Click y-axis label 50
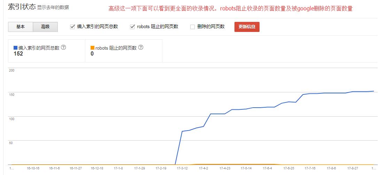 pyautogui.click(x=11, y=143)
